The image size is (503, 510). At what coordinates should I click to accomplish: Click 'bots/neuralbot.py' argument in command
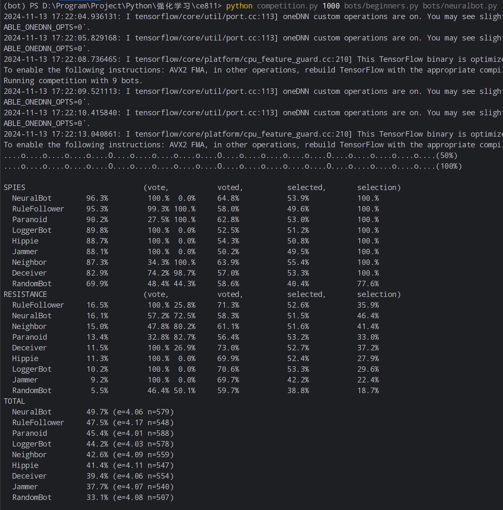coord(460,6)
